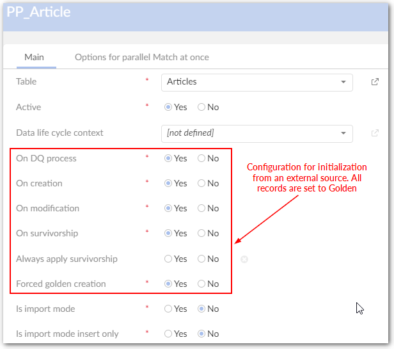Open Options for parallel Match at once tab

coord(141,57)
